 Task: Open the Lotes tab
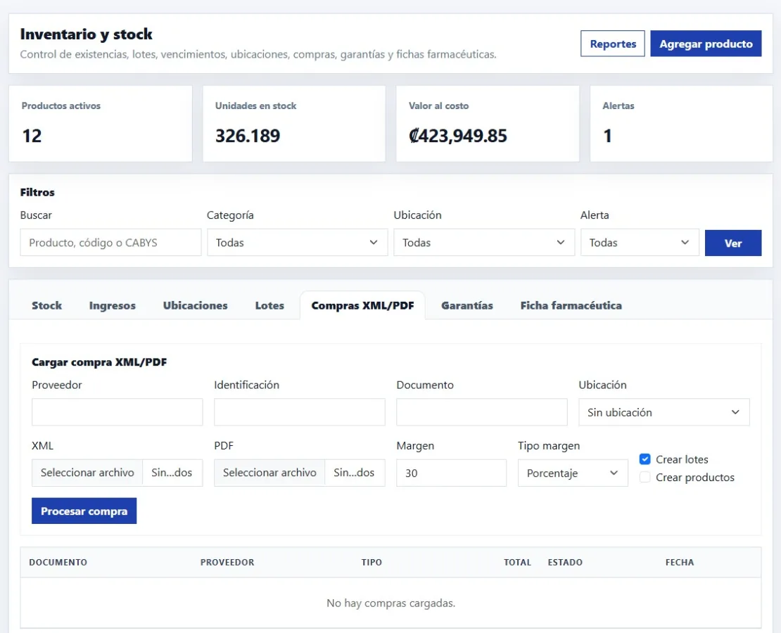pyautogui.click(x=269, y=305)
